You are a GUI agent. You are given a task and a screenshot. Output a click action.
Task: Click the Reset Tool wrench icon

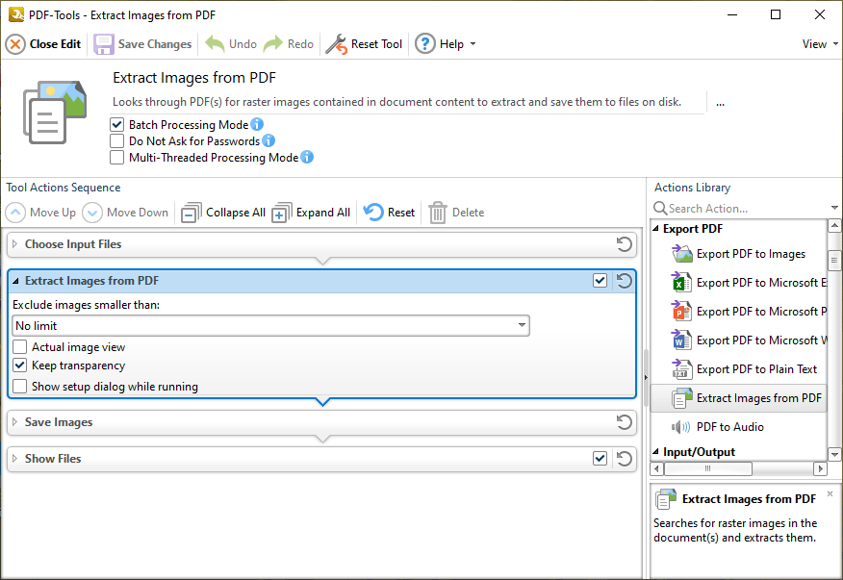[335, 44]
